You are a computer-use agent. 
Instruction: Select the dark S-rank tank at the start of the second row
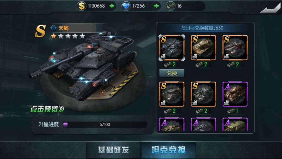pyautogui.click(x=172, y=94)
